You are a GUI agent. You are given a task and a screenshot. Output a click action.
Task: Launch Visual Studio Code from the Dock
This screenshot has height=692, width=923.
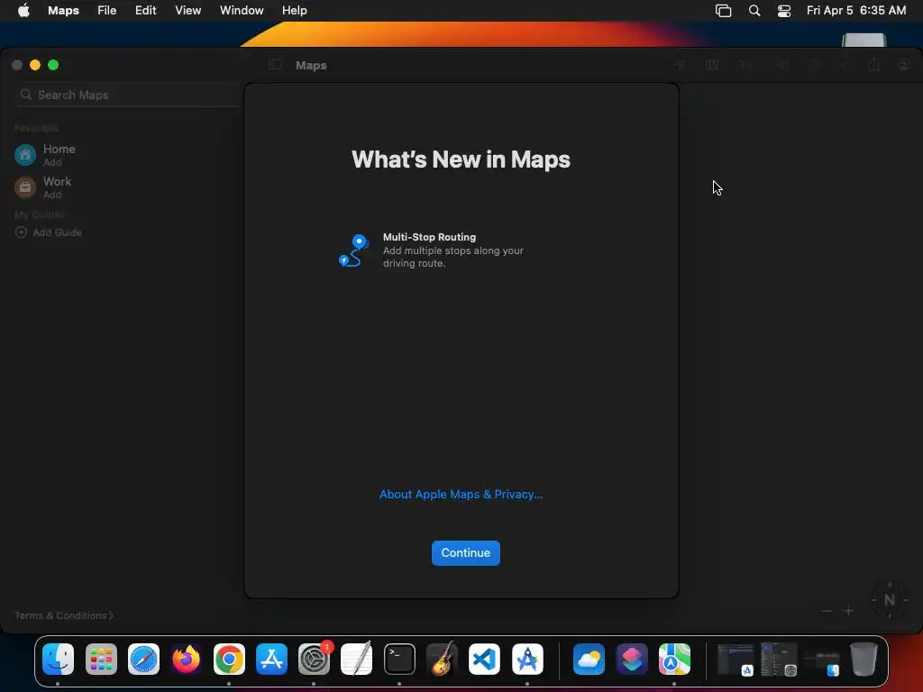coord(484,659)
